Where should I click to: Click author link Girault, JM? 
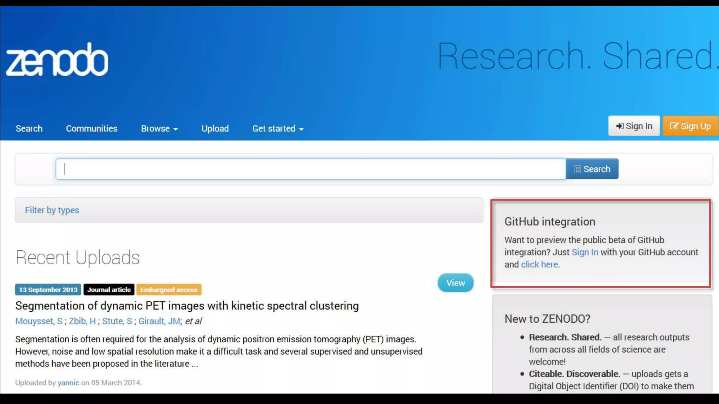coord(159,321)
